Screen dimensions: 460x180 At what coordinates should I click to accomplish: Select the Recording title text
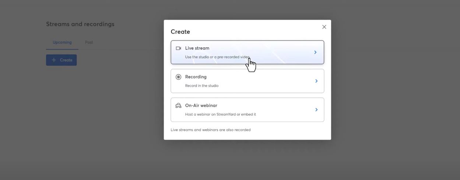click(x=196, y=77)
